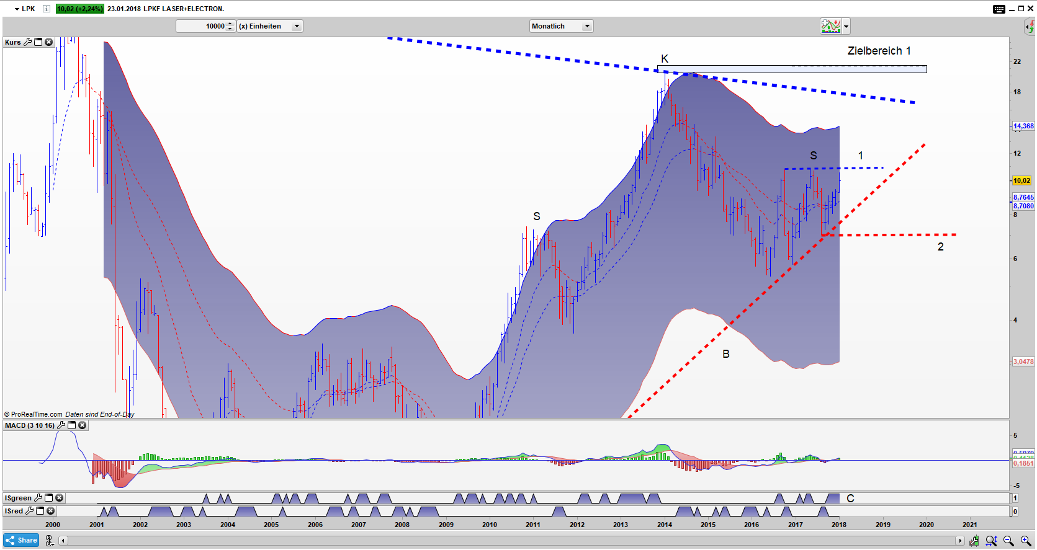Open Kurs panel wrench settings
Screen dimensions: 1037x550
tap(27, 42)
